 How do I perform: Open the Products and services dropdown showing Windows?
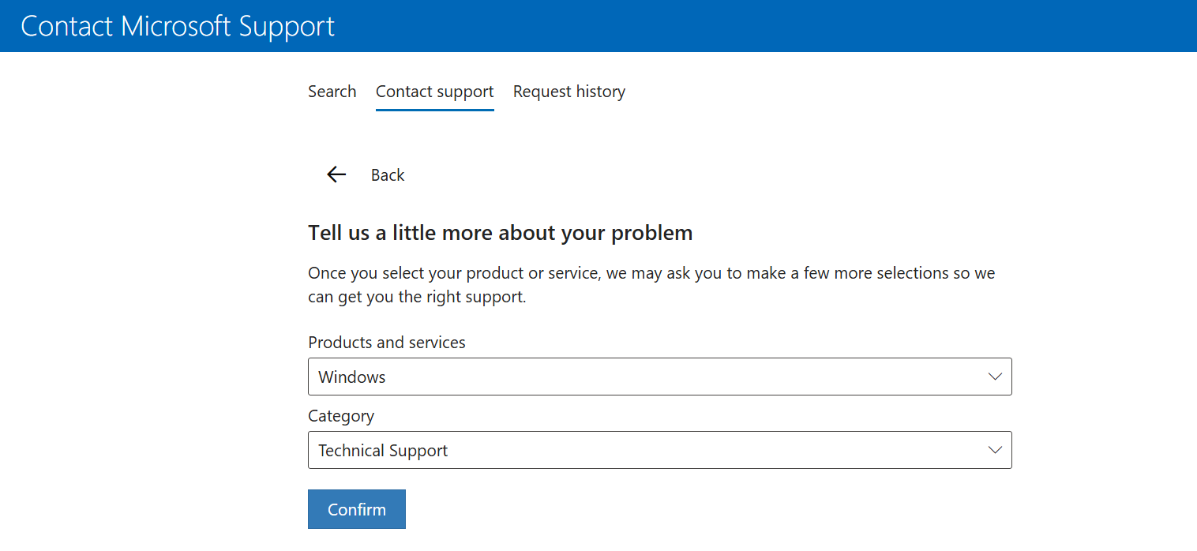660,377
